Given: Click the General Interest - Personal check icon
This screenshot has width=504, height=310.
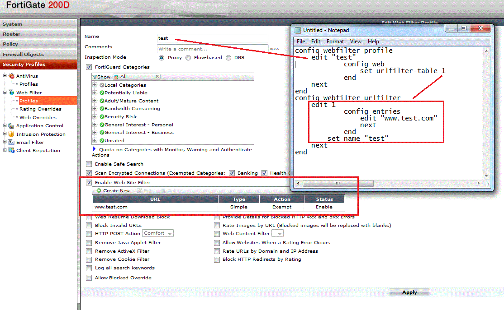Looking at the screenshot, I should pyautogui.click(x=102, y=125).
